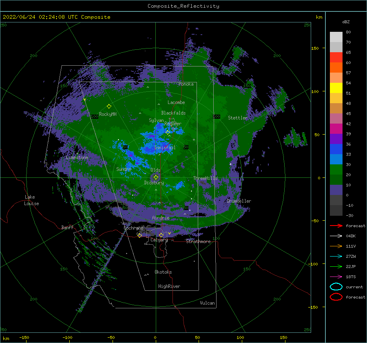Pick the magenta 42 dBZ color swatch
The height and width of the screenshot is (343, 367).
(x=336, y=129)
